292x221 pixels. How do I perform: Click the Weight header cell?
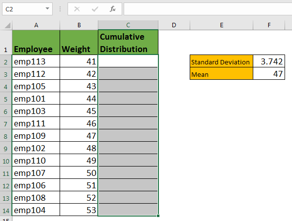point(79,42)
